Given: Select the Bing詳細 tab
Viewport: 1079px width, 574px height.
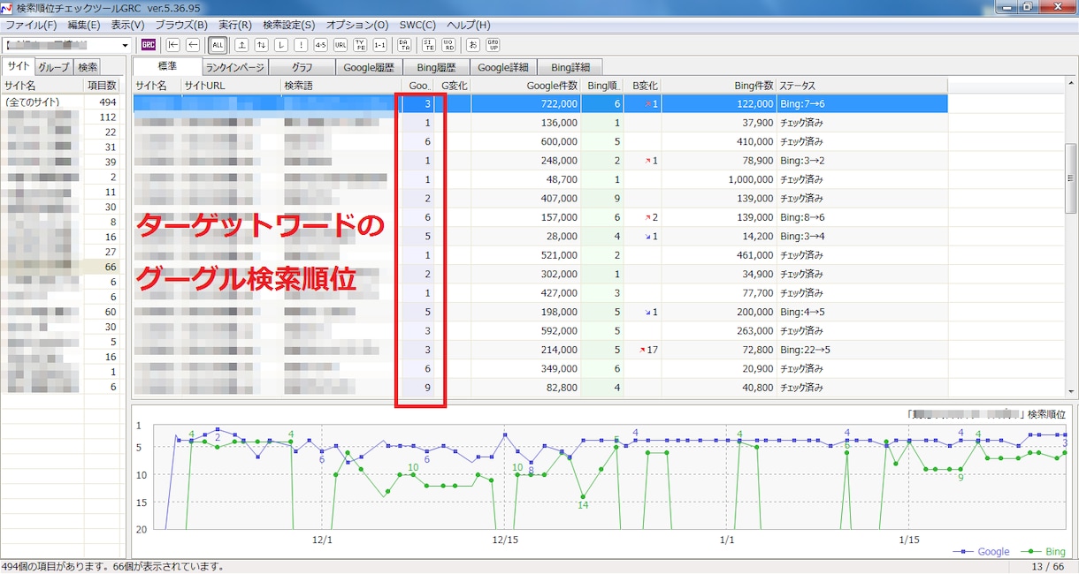Looking at the screenshot, I should click(x=570, y=67).
